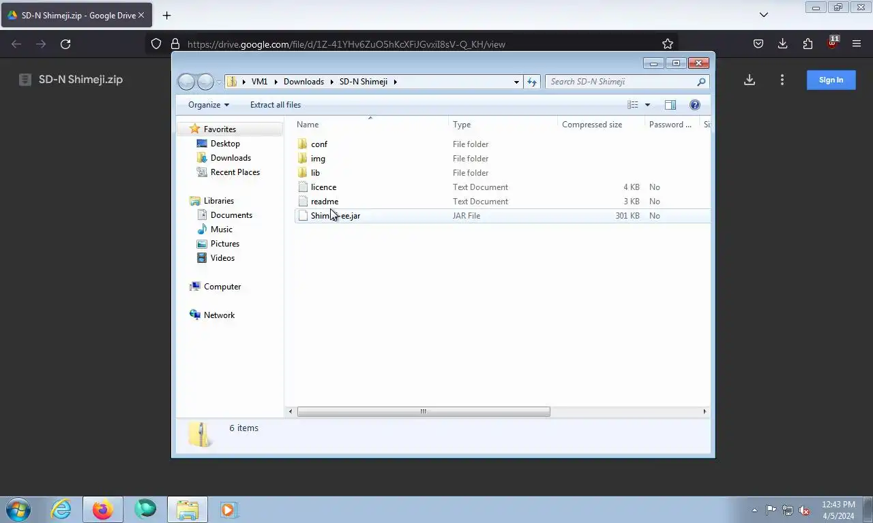Open Google Drive more actions menu
Image resolution: width=873 pixels, height=523 pixels.
click(x=782, y=80)
